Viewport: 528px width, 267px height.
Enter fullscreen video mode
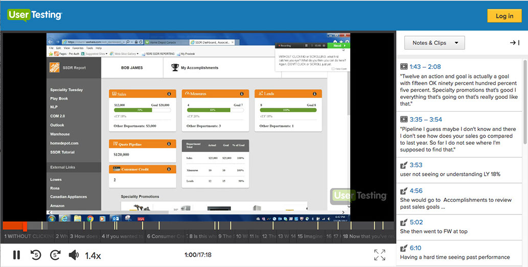pyautogui.click(x=379, y=255)
